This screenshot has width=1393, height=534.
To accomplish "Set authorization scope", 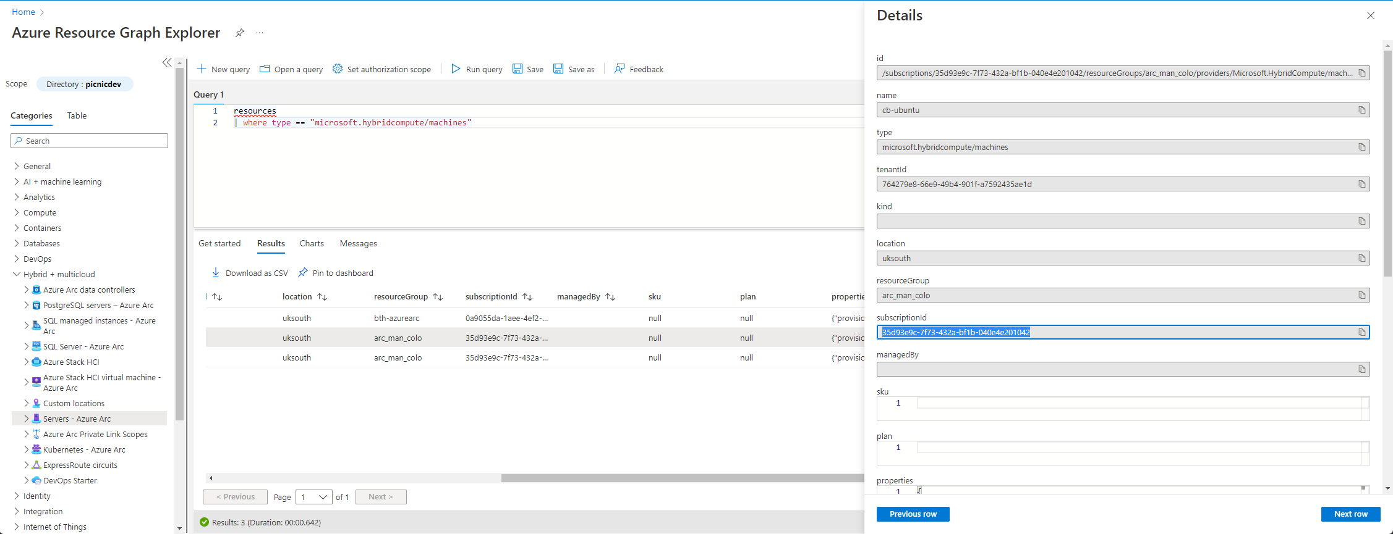I will point(381,69).
